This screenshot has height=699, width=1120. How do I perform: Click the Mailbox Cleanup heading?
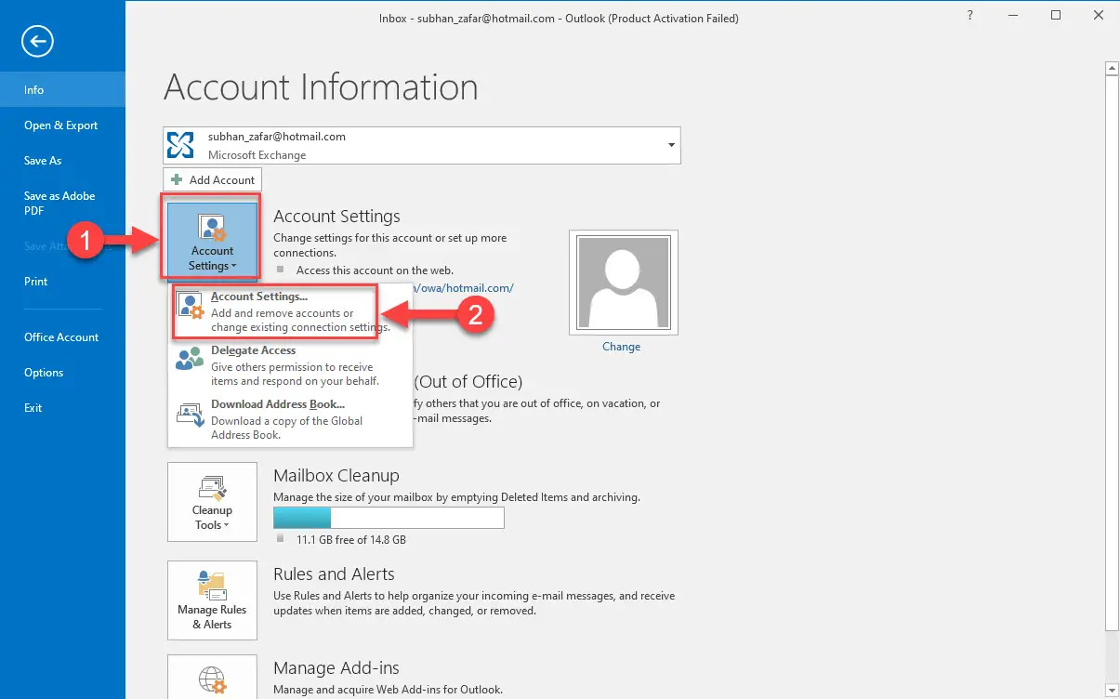(x=336, y=476)
